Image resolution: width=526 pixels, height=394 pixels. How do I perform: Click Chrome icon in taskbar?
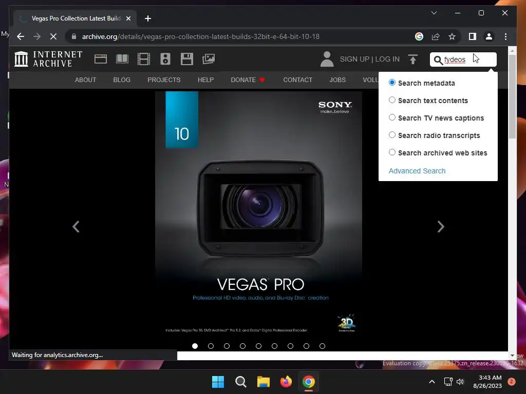click(x=309, y=382)
